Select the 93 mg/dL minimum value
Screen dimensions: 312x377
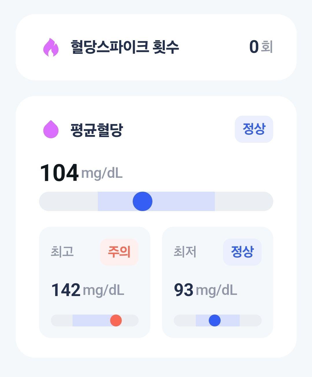tap(206, 290)
